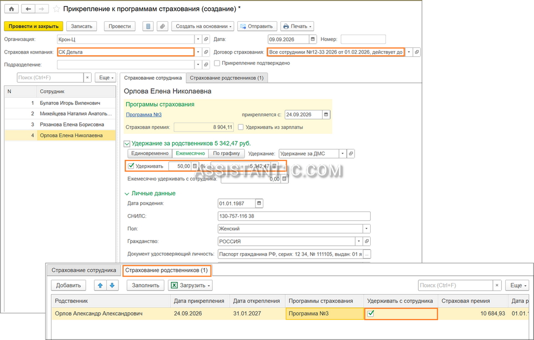534x340 pixels.
Task: Open document movements report icon
Action: (x=148, y=26)
